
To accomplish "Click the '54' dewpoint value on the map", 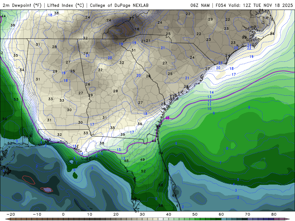I will [161, 153].
